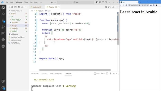
Task: Open Customize Layout icon in title bar
Action: [x=106, y=2]
